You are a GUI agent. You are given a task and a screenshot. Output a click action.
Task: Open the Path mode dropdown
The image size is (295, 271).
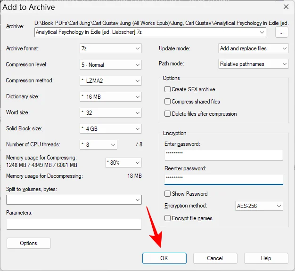253,64
